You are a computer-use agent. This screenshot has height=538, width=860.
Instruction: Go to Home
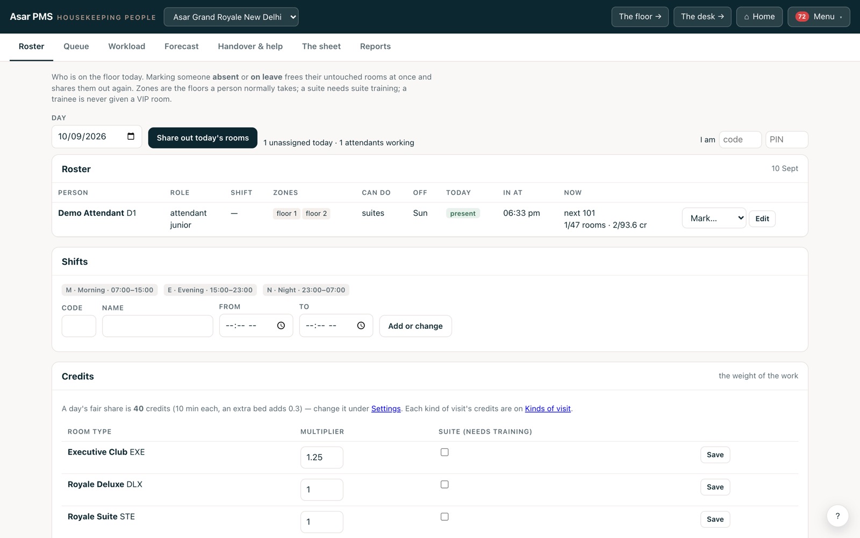point(759,17)
